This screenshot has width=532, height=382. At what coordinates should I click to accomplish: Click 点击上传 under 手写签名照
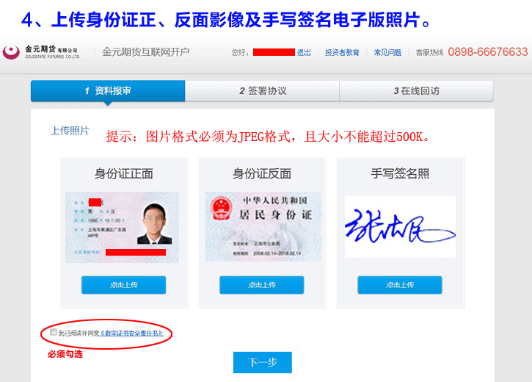400,285
